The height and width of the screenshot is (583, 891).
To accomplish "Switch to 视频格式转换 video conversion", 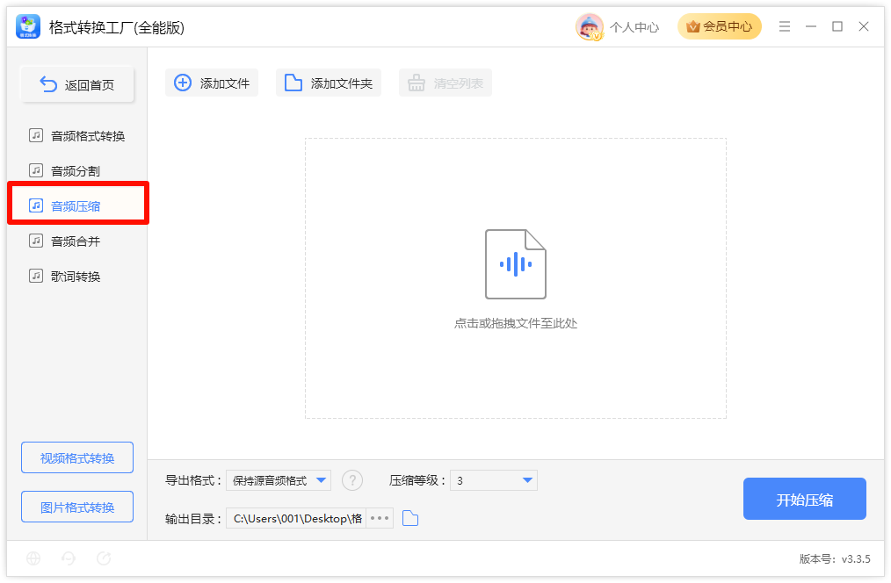I will point(77,457).
